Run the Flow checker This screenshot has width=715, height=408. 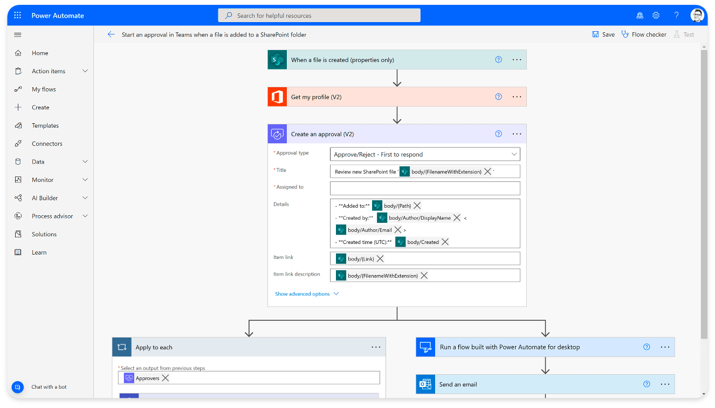[644, 34]
